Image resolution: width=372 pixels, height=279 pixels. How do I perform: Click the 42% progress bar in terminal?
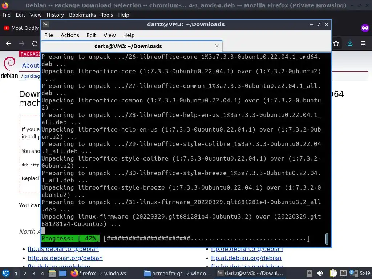[x=175, y=238]
